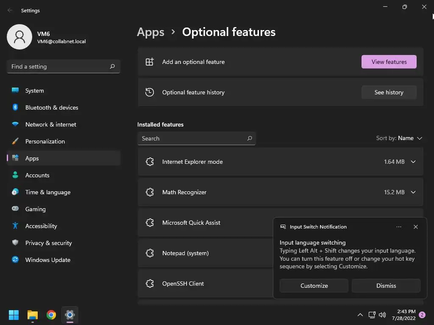Image resolution: width=434 pixels, height=325 pixels.
Task: Navigate back to Apps breadcrumb
Action: coord(150,32)
